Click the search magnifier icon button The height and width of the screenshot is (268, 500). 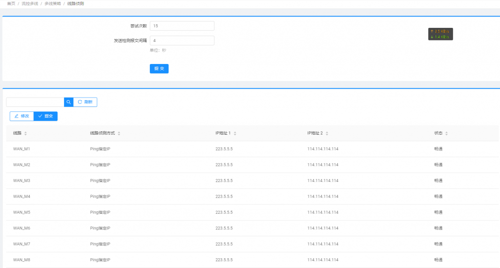[68, 102]
